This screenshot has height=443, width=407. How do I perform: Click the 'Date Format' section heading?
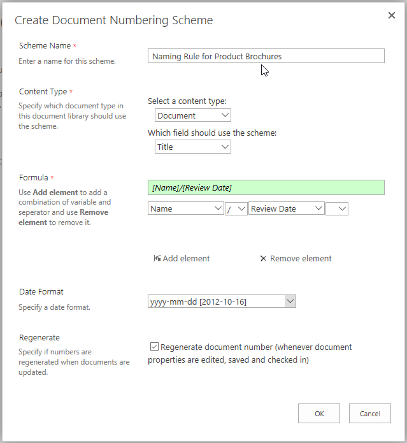pyautogui.click(x=41, y=291)
